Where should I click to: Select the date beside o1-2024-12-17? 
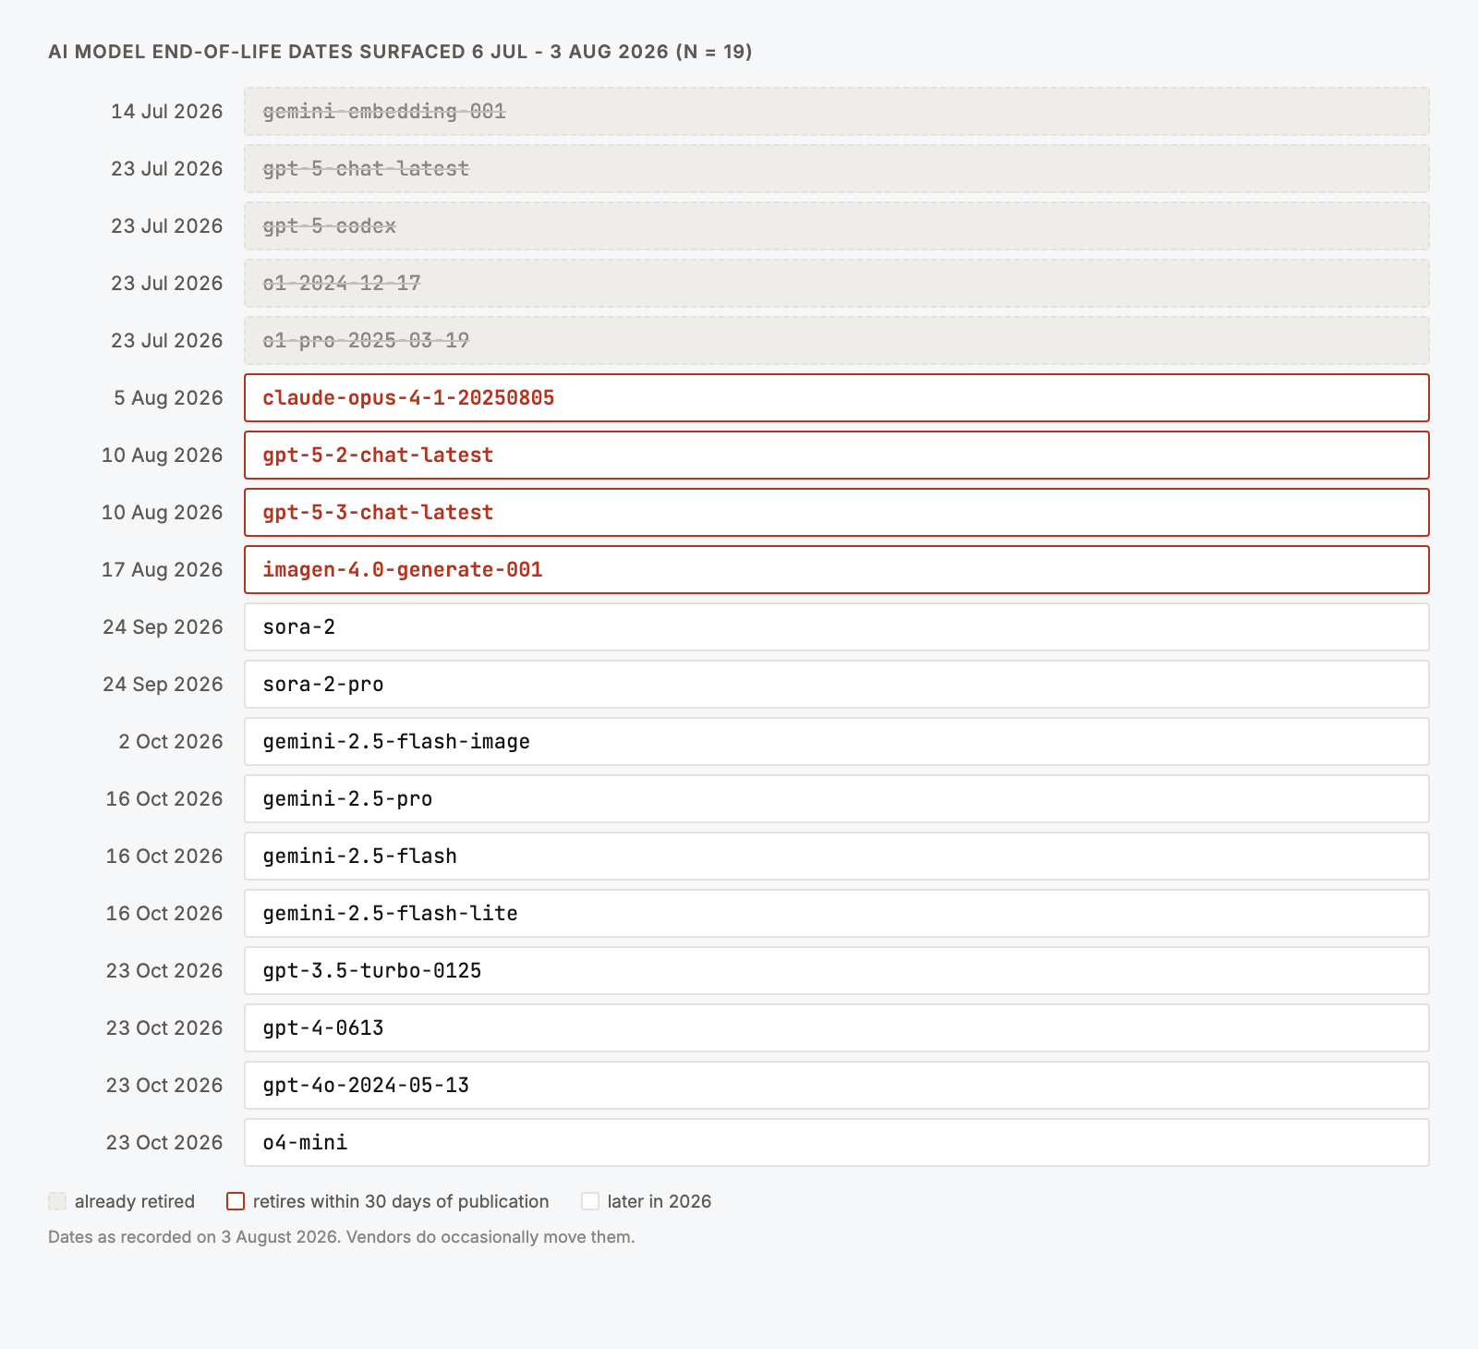click(167, 284)
